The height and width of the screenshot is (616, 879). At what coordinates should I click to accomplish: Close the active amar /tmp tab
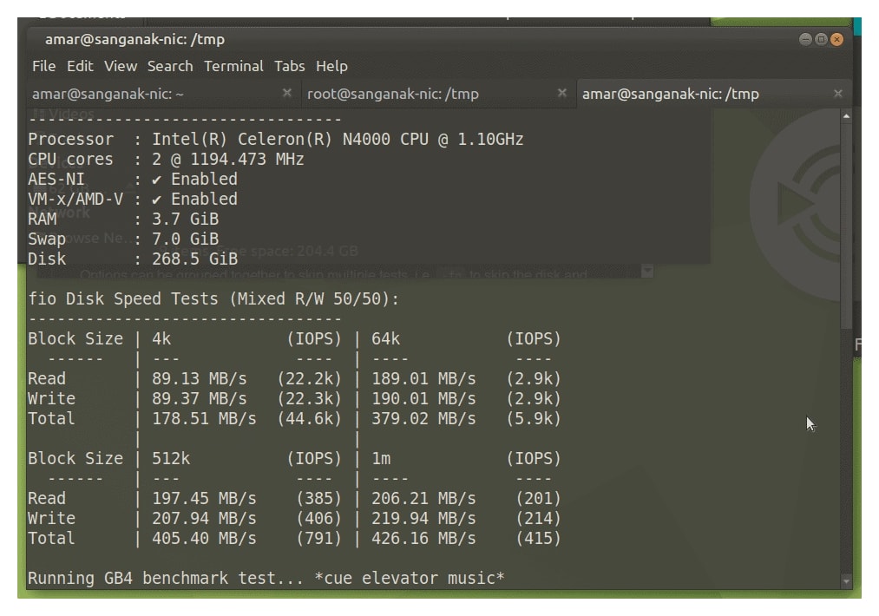pos(837,94)
